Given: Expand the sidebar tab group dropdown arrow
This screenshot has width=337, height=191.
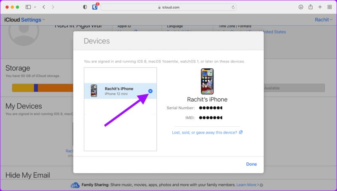Looking at the screenshot, I should [35, 7].
